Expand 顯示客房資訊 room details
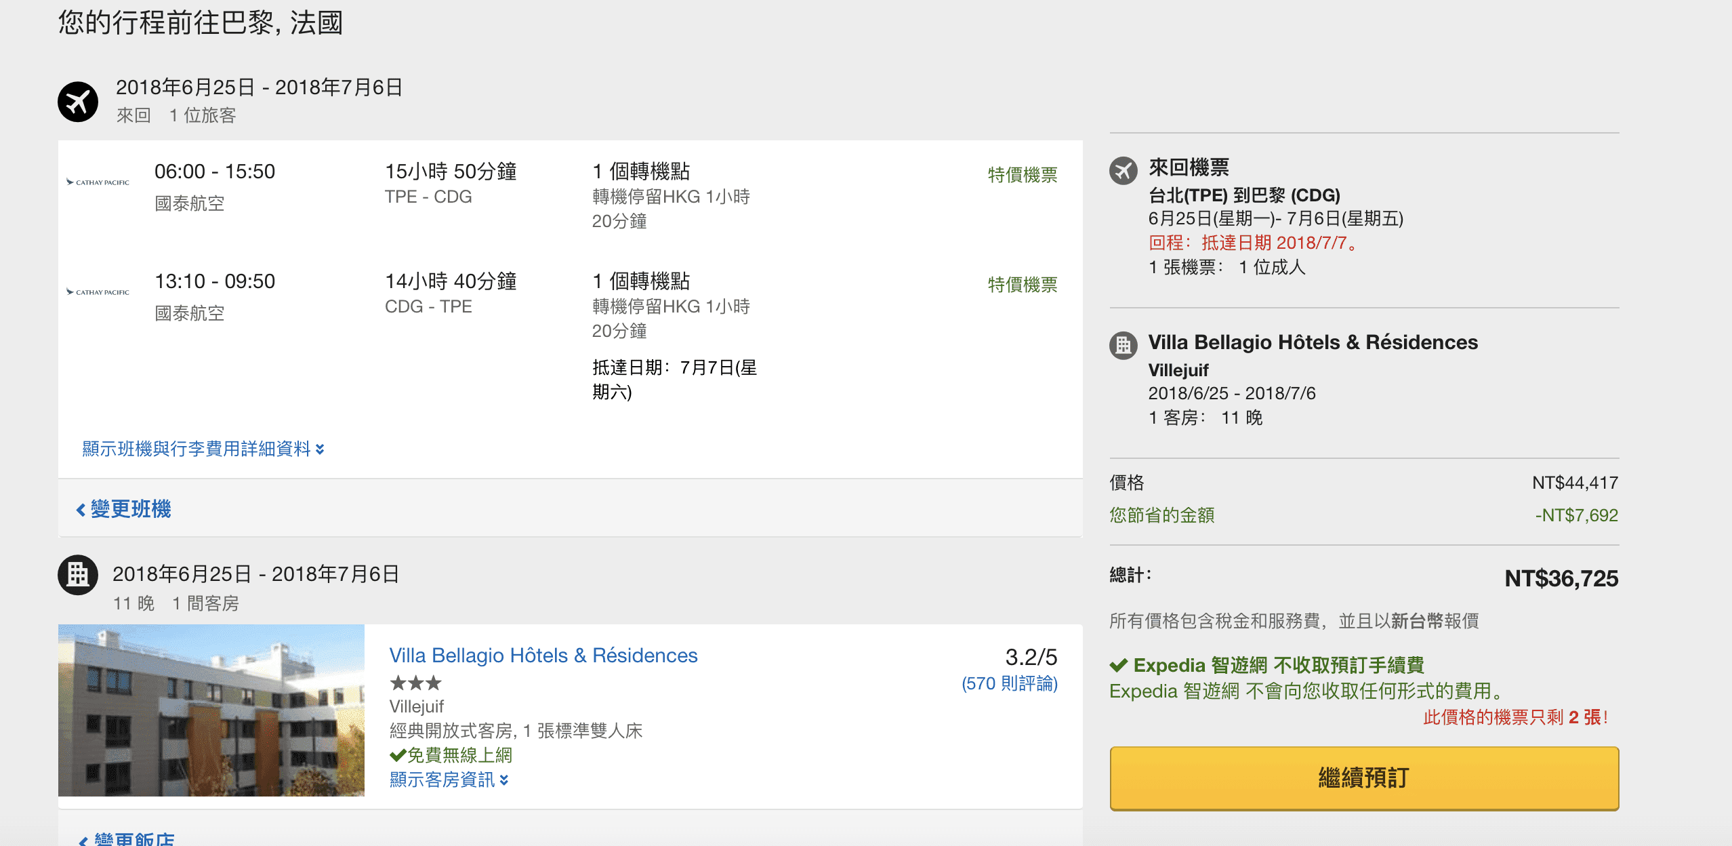This screenshot has width=1732, height=846. pyautogui.click(x=449, y=780)
